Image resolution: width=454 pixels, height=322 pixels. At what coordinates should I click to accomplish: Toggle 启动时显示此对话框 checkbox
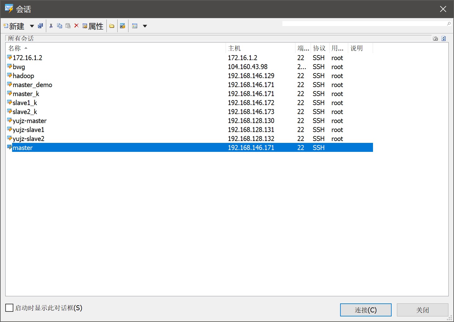point(10,308)
